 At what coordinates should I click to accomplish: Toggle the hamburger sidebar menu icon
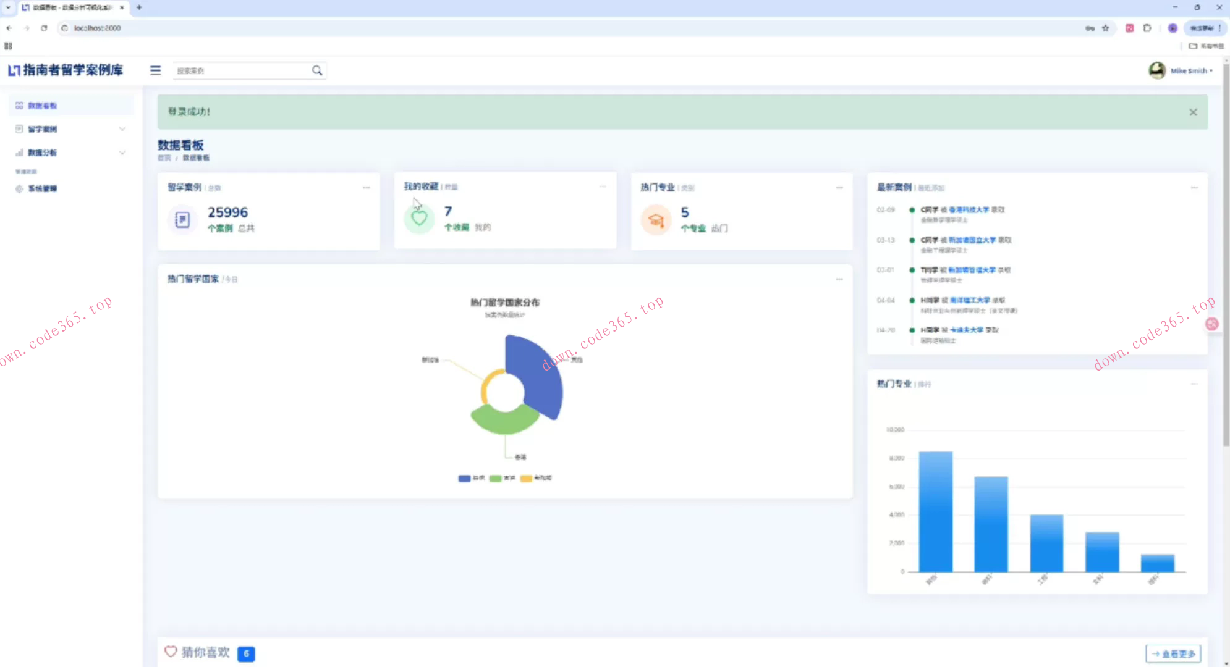155,70
